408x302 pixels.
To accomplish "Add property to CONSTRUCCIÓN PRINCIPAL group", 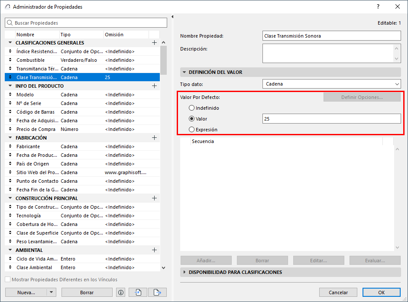I will pos(154,198).
